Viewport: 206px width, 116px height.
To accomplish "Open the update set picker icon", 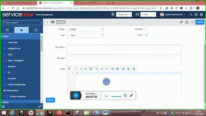I will click(x=113, y=15).
